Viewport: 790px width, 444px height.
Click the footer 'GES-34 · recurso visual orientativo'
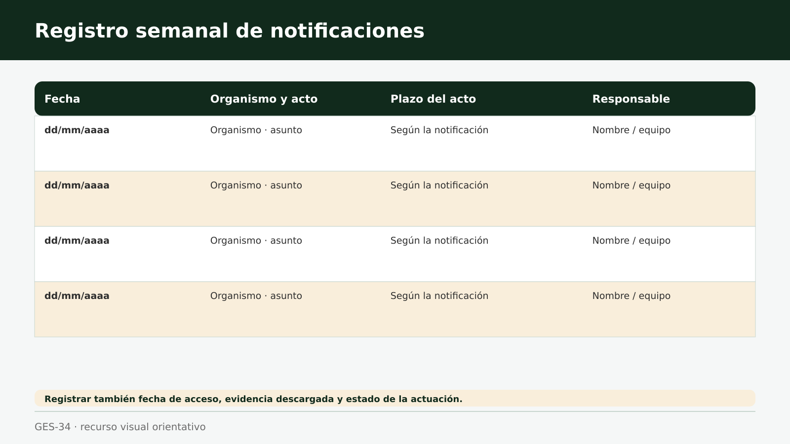(120, 427)
